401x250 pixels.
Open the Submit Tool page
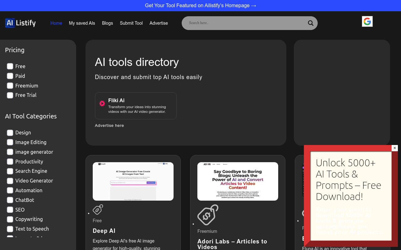tap(131, 23)
